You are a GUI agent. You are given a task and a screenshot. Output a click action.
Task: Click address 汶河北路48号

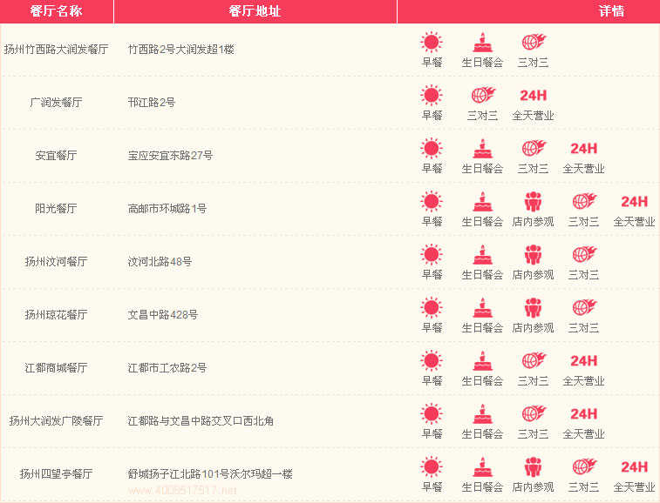tap(160, 262)
